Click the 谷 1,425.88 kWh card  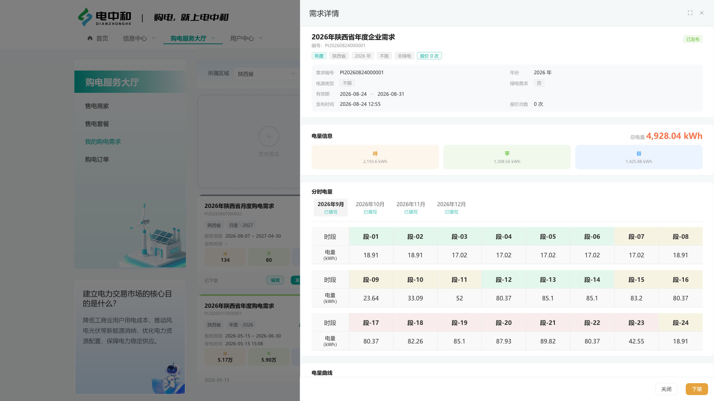(x=639, y=157)
